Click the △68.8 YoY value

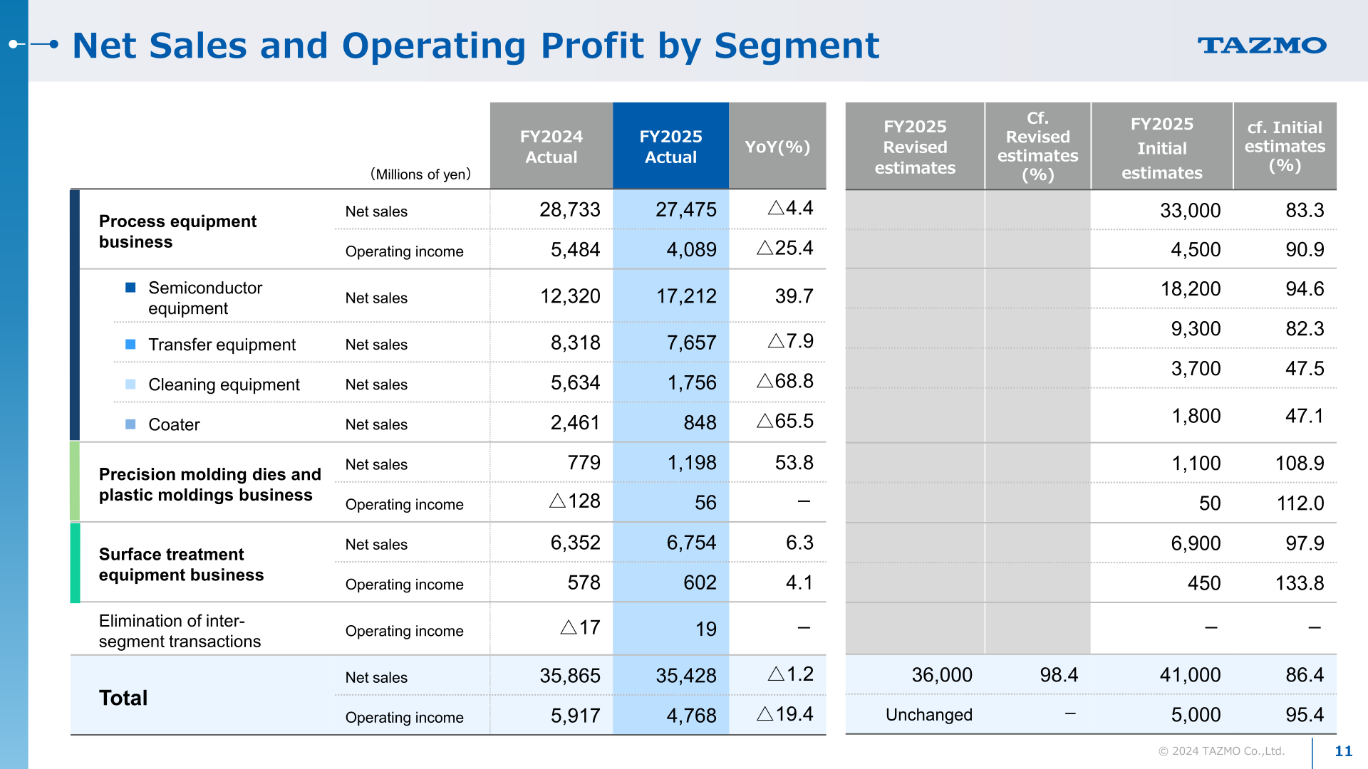click(x=784, y=381)
